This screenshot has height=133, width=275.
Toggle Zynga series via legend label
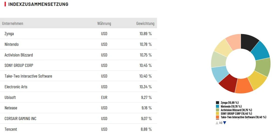pos(229,102)
